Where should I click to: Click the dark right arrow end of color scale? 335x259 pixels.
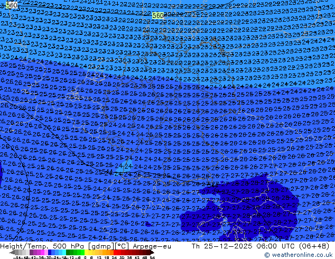pyautogui.click(x=152, y=252)
